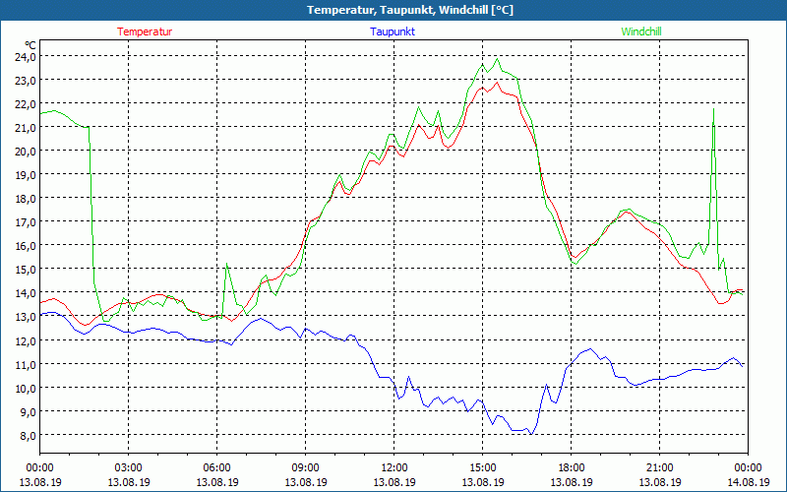This screenshot has height=492, width=787.
Task: Click the 17,0 y-axis value
Action: 26,222
